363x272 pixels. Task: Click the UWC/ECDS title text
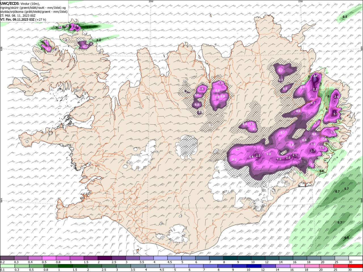pyautogui.click(x=10, y=3)
